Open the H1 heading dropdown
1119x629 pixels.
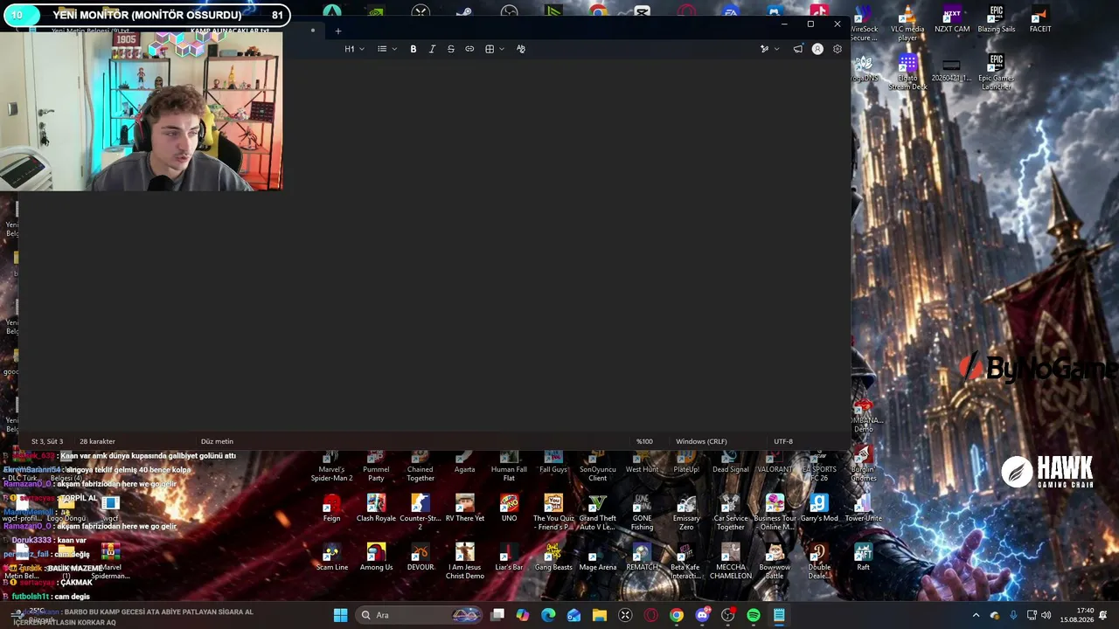click(354, 49)
